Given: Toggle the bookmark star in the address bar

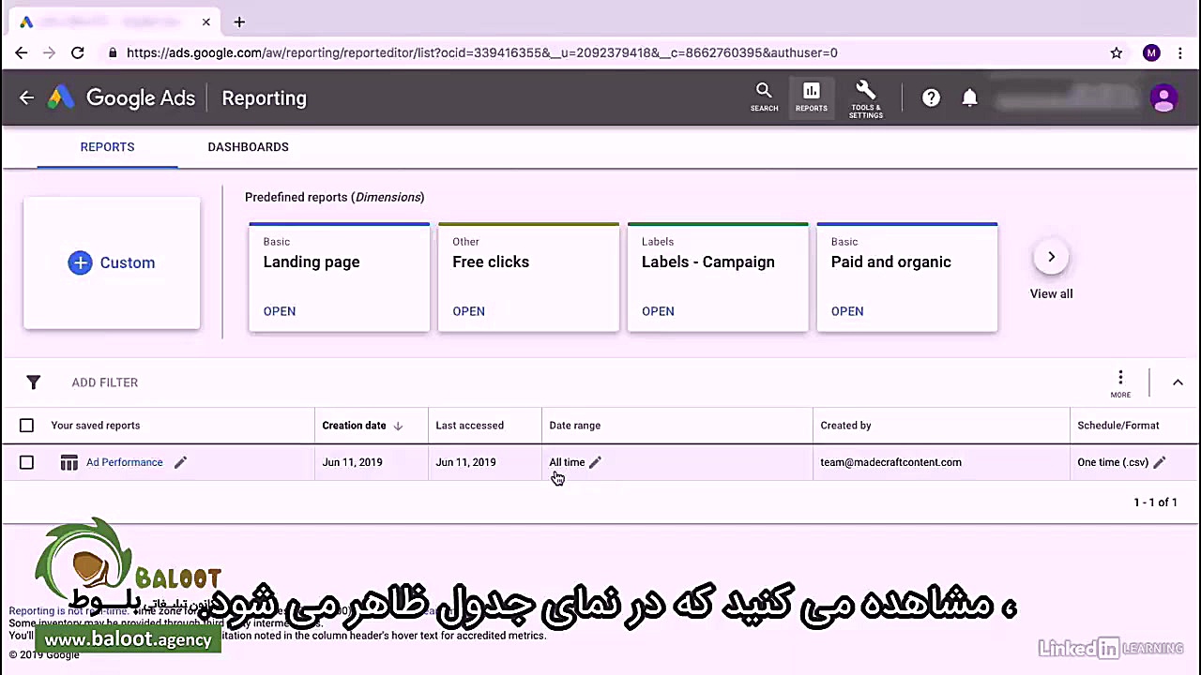Looking at the screenshot, I should pos(1117,53).
